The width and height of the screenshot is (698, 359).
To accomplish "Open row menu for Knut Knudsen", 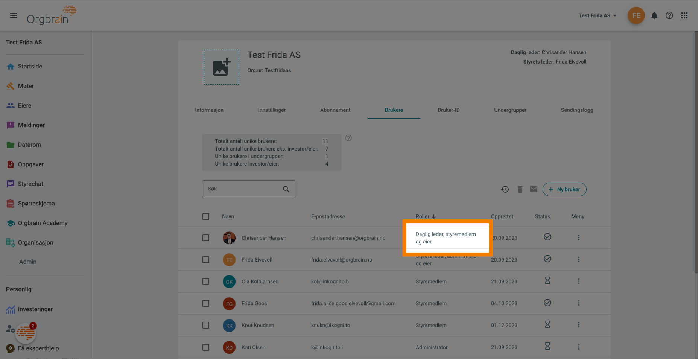I will (x=579, y=325).
